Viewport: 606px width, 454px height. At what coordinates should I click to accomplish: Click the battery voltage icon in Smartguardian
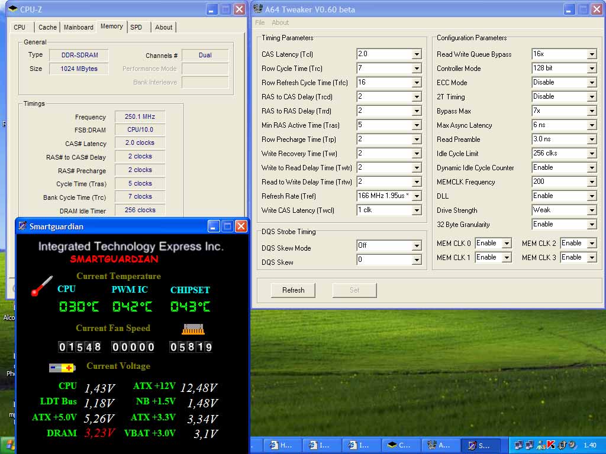point(62,368)
